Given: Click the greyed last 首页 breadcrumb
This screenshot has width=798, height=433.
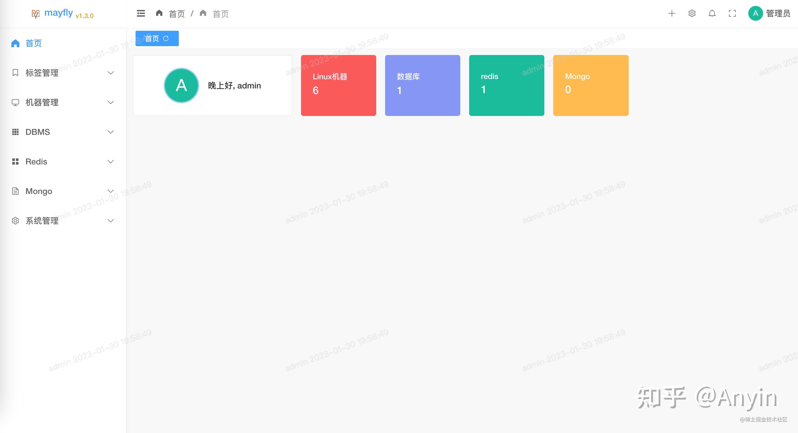Looking at the screenshot, I should [221, 14].
